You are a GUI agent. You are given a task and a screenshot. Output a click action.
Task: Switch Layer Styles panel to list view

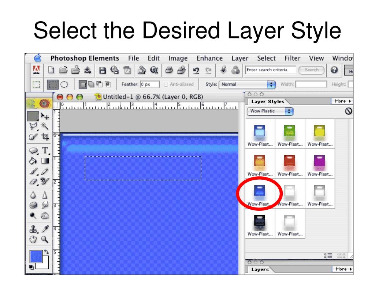(328, 256)
